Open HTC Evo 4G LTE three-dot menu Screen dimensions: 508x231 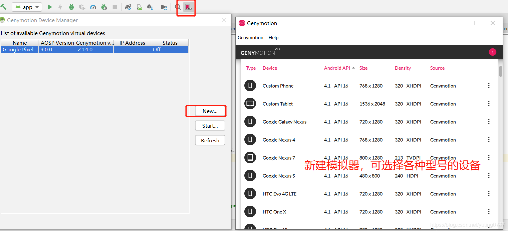pos(489,194)
